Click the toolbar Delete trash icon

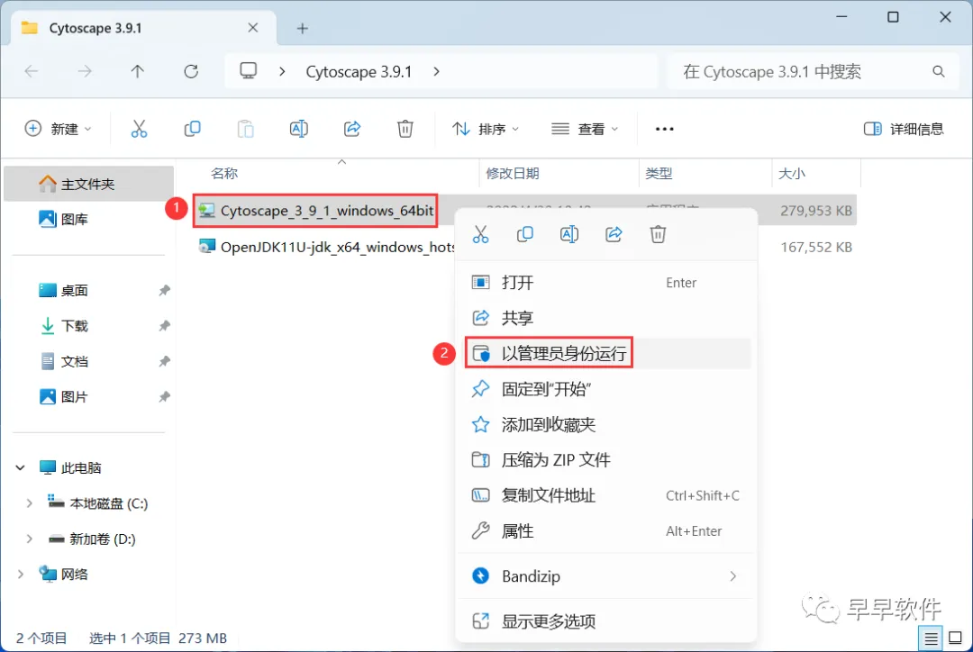405,129
